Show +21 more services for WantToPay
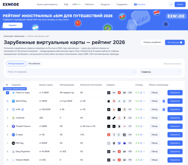 (x=130, y=101)
